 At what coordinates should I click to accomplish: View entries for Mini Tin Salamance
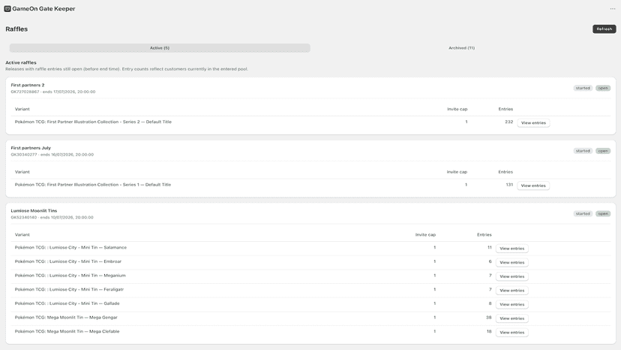[511, 249]
